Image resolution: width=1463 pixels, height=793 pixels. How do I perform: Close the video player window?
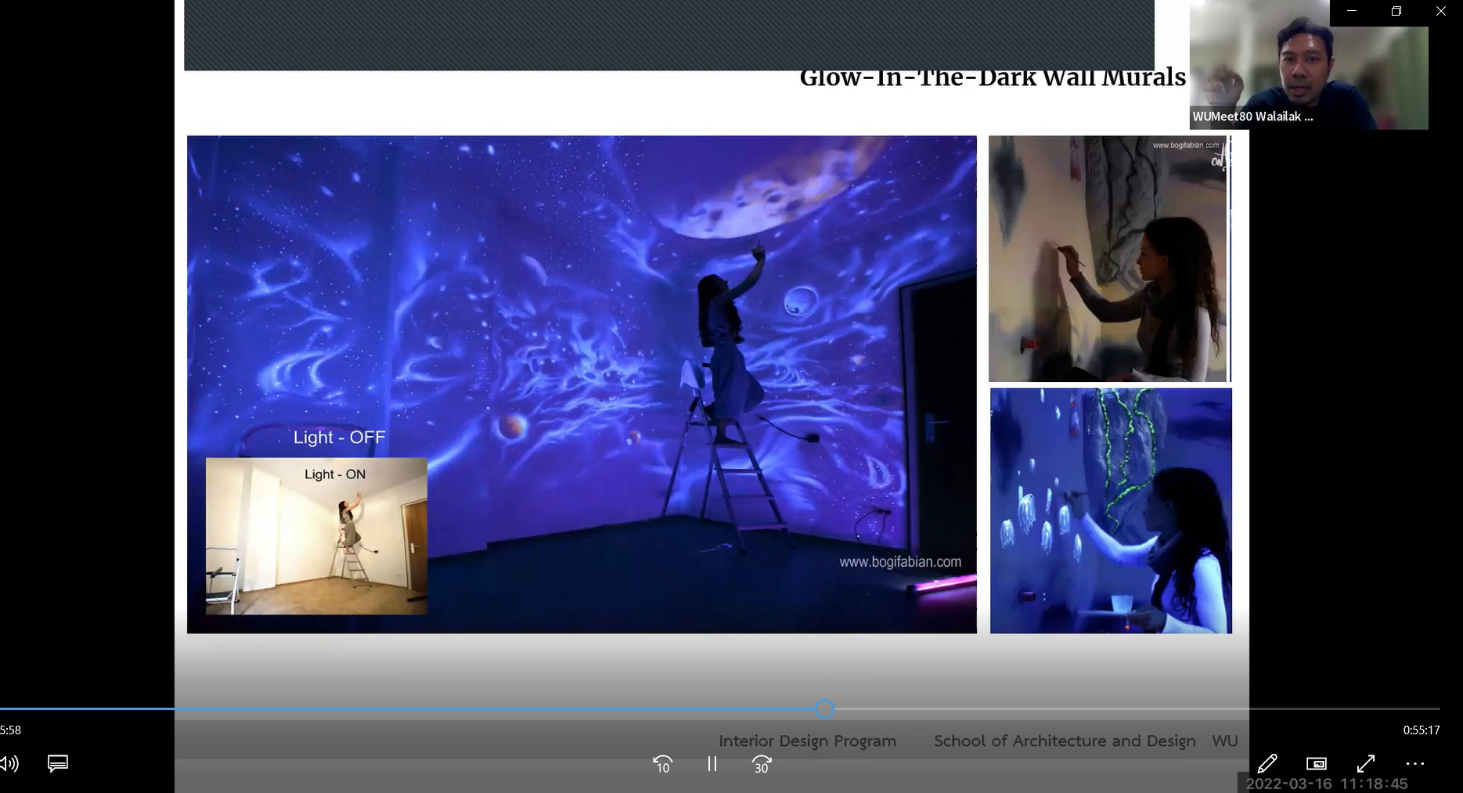coord(1441,12)
